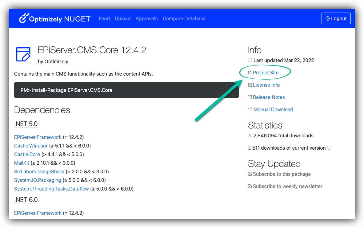364x228 pixels.
Task: Click the home icon beside Project Site
Action: tap(250, 73)
